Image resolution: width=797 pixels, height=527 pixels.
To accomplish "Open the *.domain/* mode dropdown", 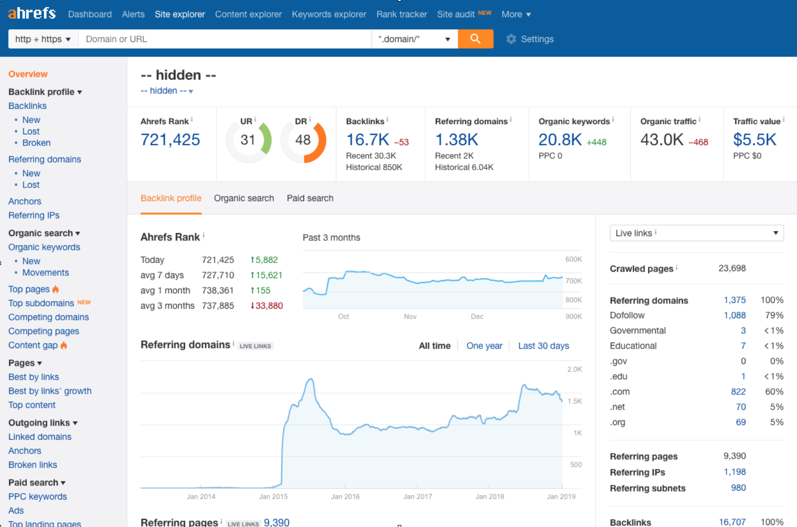I will pos(414,39).
